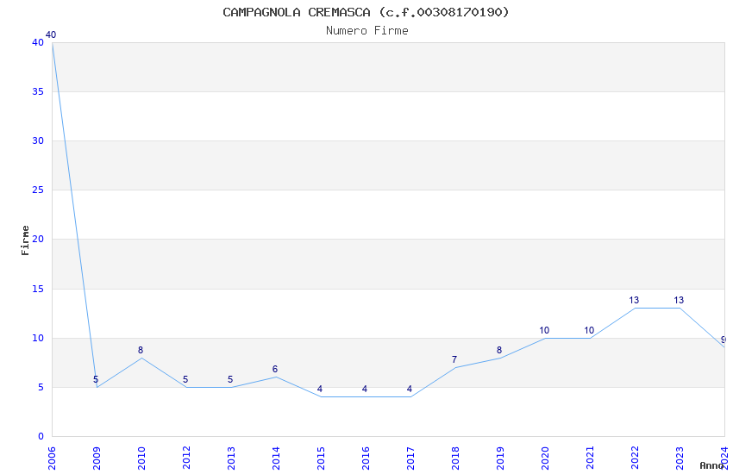Click the data value 4 above 2015
The image size is (733, 474).
pyautogui.click(x=320, y=389)
